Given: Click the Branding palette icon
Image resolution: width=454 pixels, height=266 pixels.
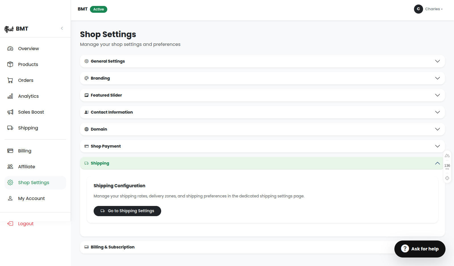Looking at the screenshot, I should click(87, 78).
